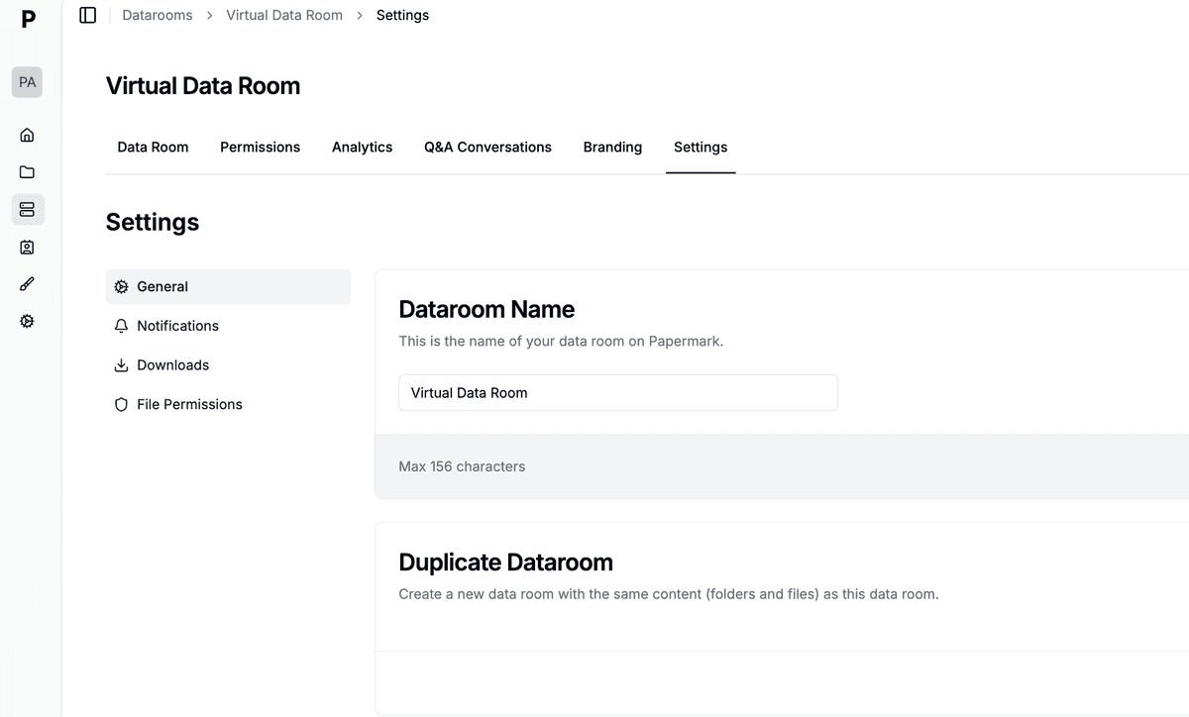Toggle the sidebar panel icon

click(x=87, y=15)
